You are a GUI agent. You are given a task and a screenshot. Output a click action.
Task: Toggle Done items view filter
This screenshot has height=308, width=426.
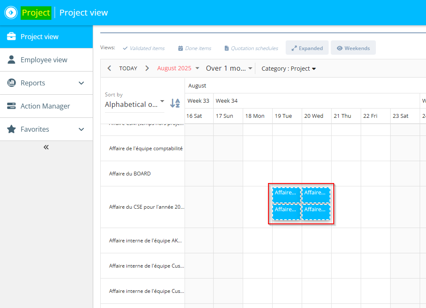click(194, 48)
